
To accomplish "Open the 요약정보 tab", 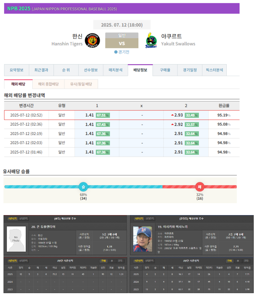I will pyautogui.click(x=16, y=70).
